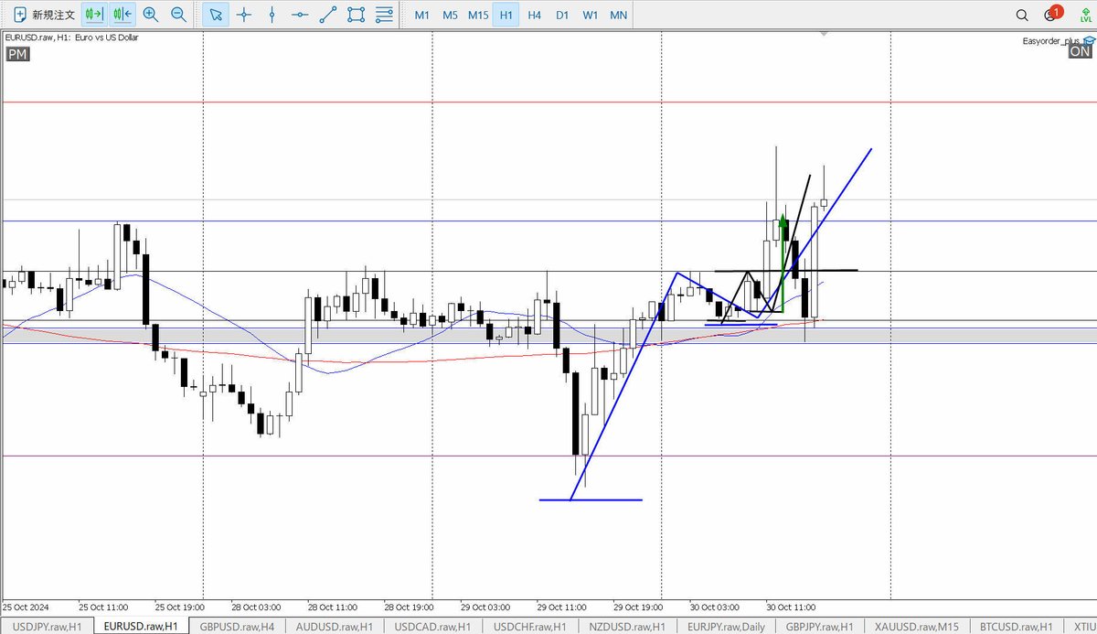Click the '25 Oct 2024' time axis label
Screen dimensions: 1097x634
point(27,607)
